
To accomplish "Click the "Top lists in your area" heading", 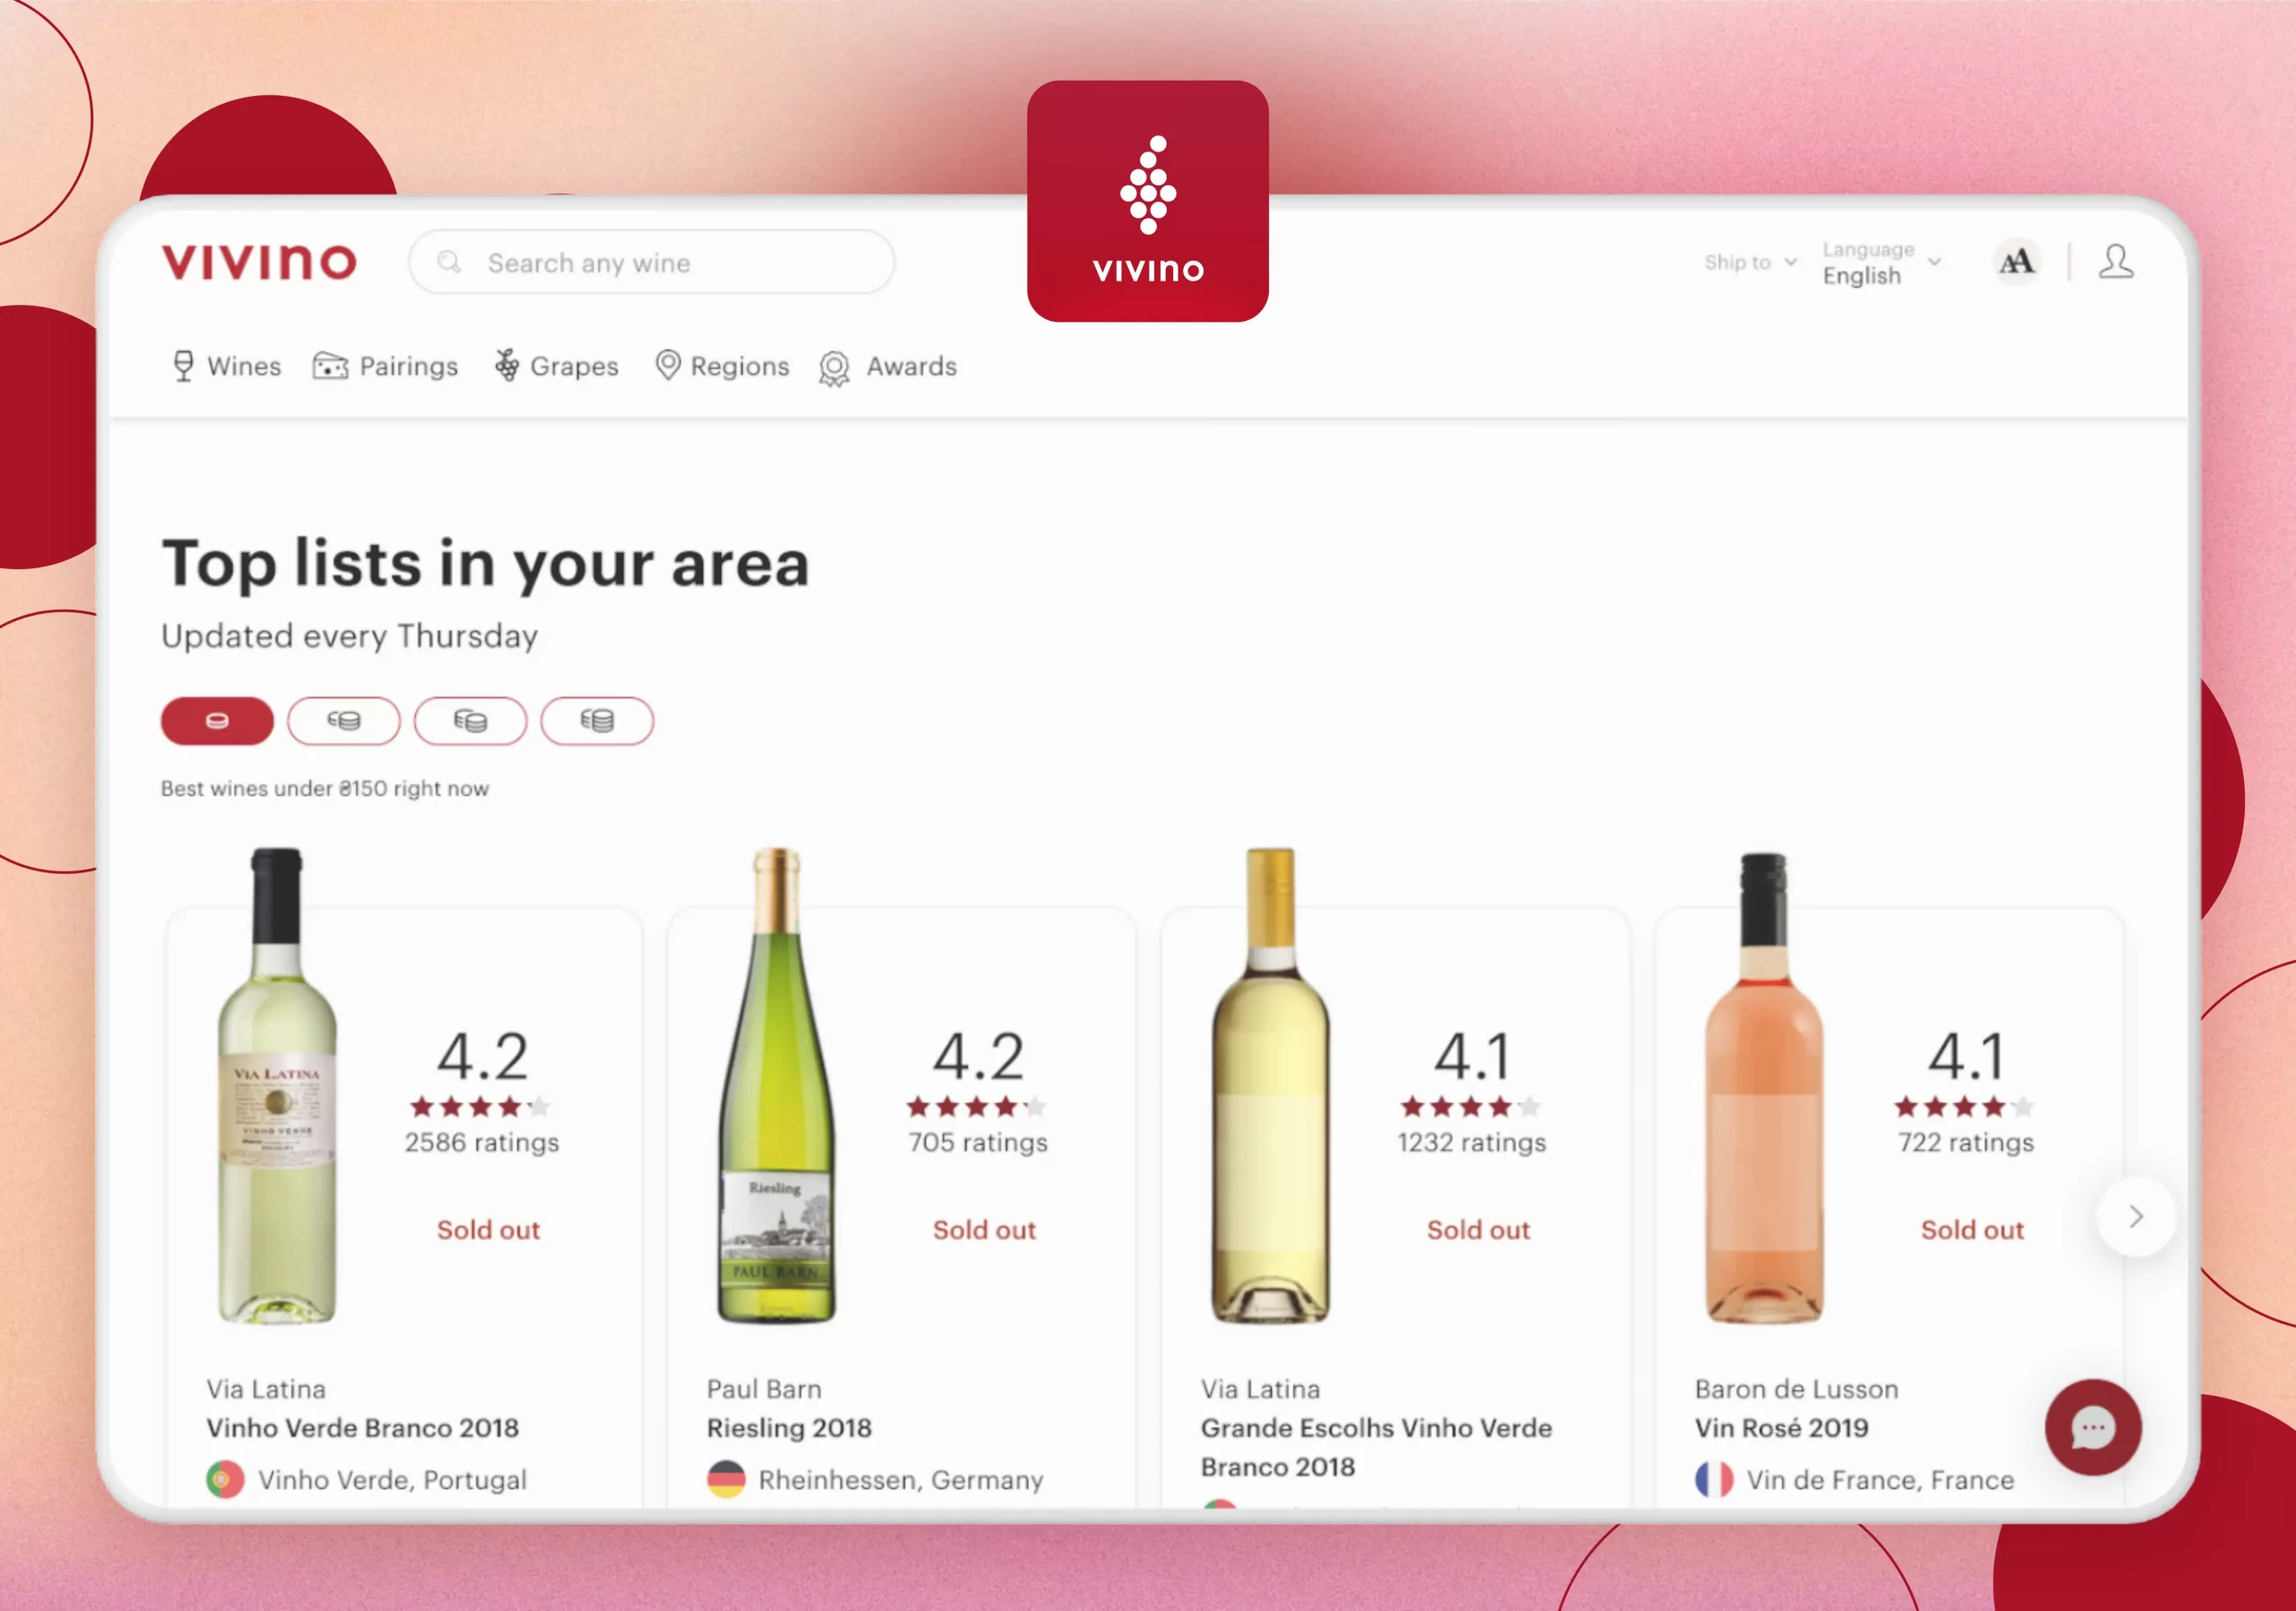I will [x=486, y=564].
